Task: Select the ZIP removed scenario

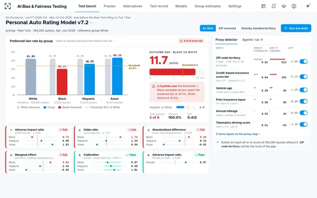Action: pyautogui.click(x=227, y=28)
